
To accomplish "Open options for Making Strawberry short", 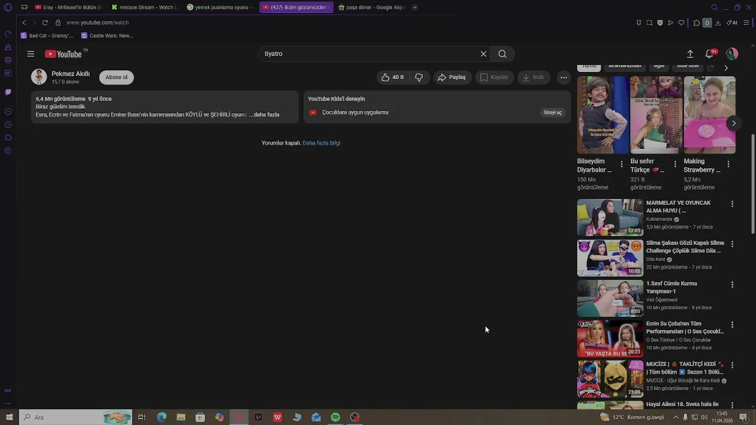I will click(x=728, y=164).
